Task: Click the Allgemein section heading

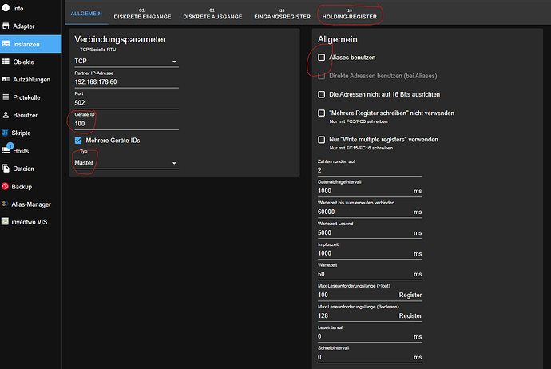Action: pos(337,39)
